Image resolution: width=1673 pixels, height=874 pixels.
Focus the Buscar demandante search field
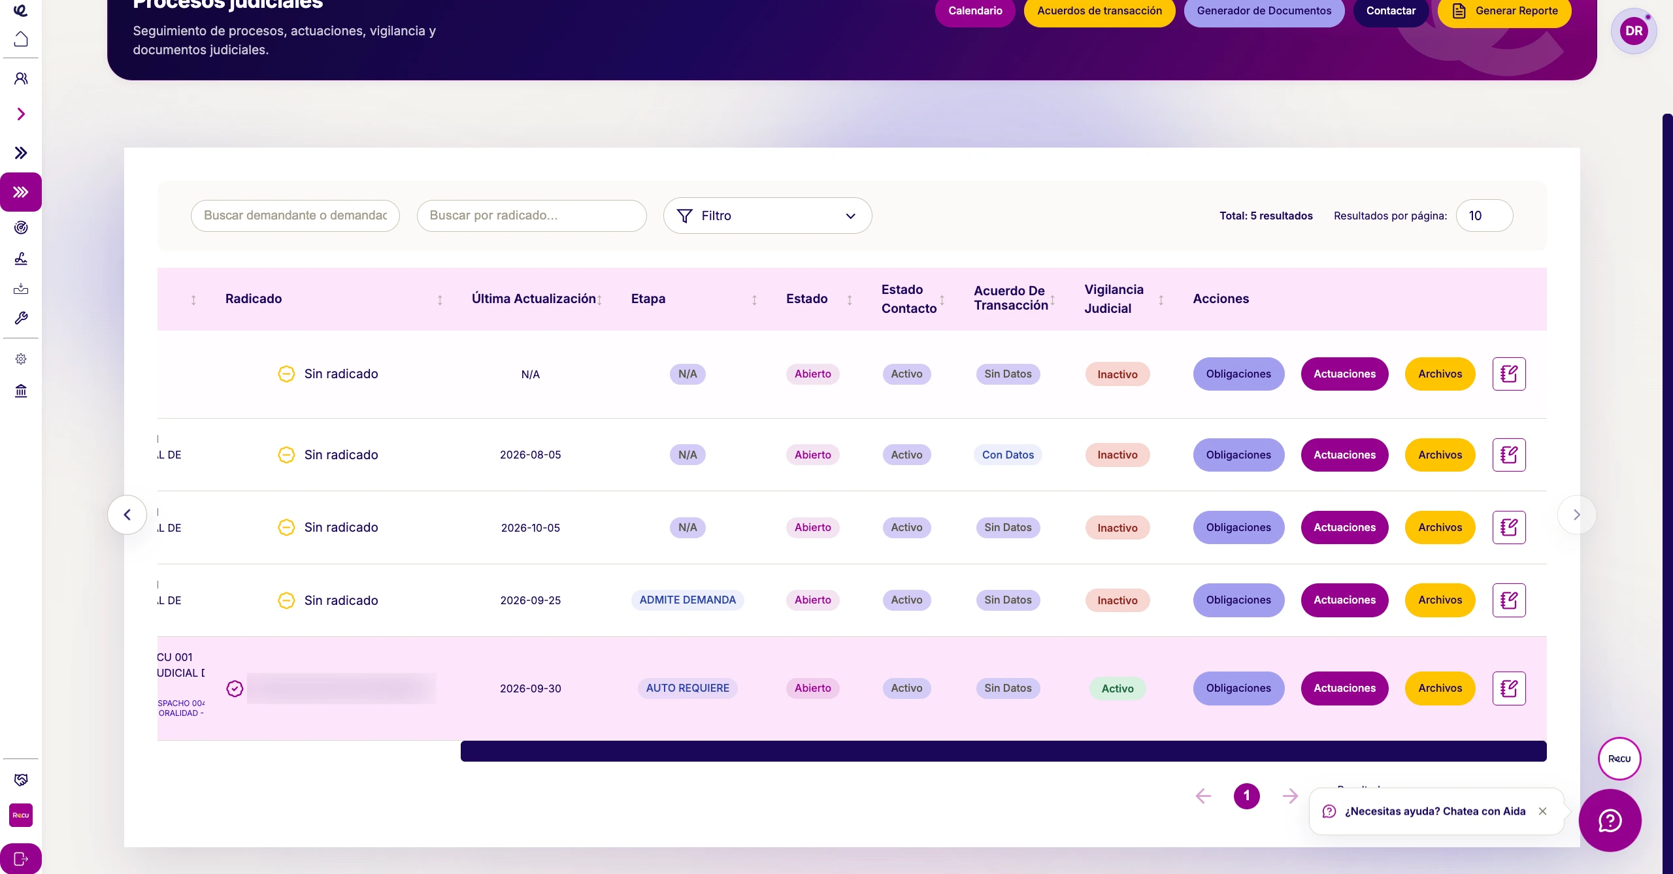pos(295,216)
